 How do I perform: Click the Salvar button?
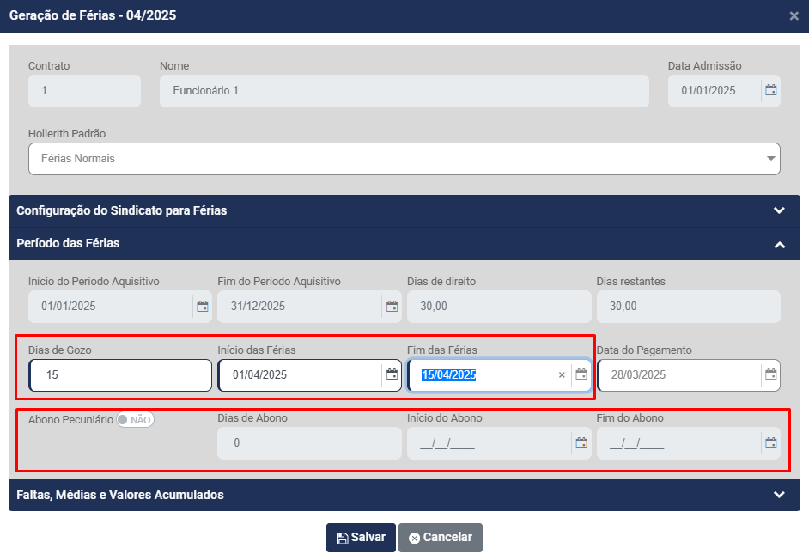coord(361,537)
